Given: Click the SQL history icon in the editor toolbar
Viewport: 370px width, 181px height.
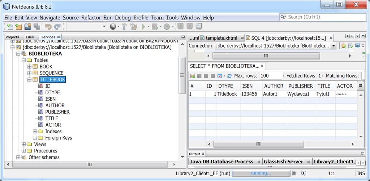Looking at the screenshot, I should [x=357, y=46].
